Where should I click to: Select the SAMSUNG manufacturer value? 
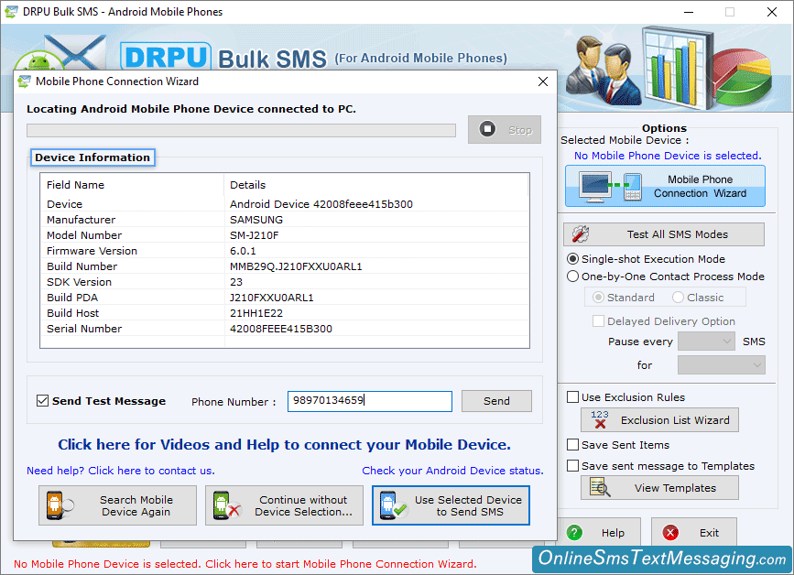(x=256, y=220)
